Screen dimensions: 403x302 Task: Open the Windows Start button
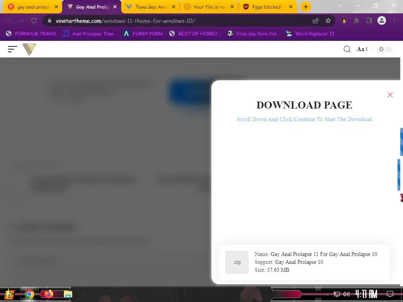point(9,294)
